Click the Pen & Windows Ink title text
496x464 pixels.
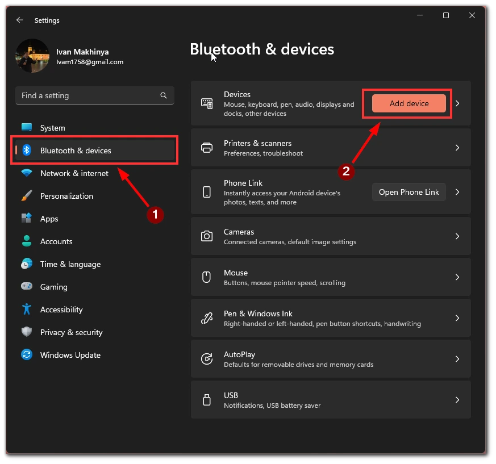(x=258, y=313)
